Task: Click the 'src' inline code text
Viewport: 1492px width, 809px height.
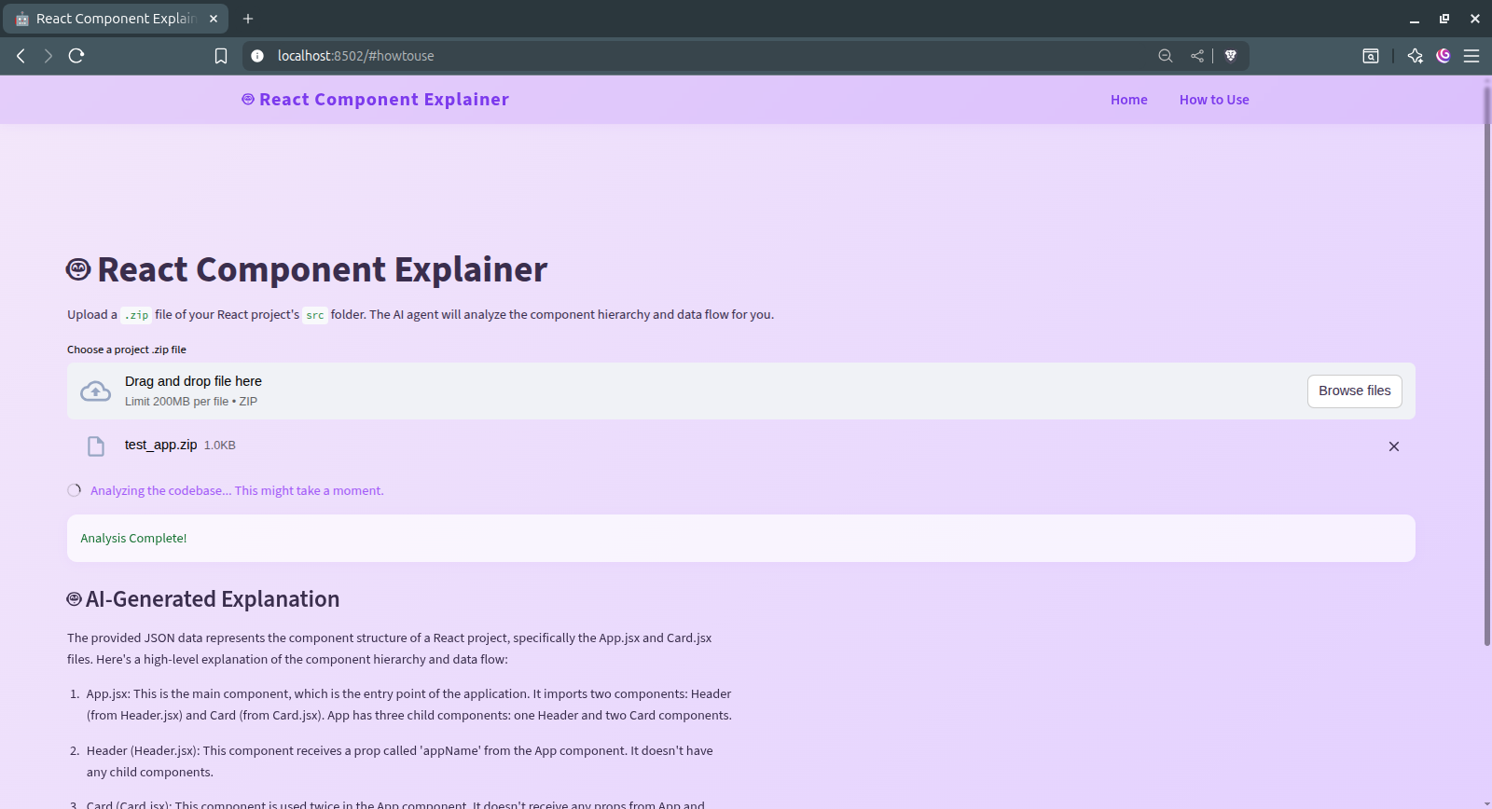Action: pos(315,315)
